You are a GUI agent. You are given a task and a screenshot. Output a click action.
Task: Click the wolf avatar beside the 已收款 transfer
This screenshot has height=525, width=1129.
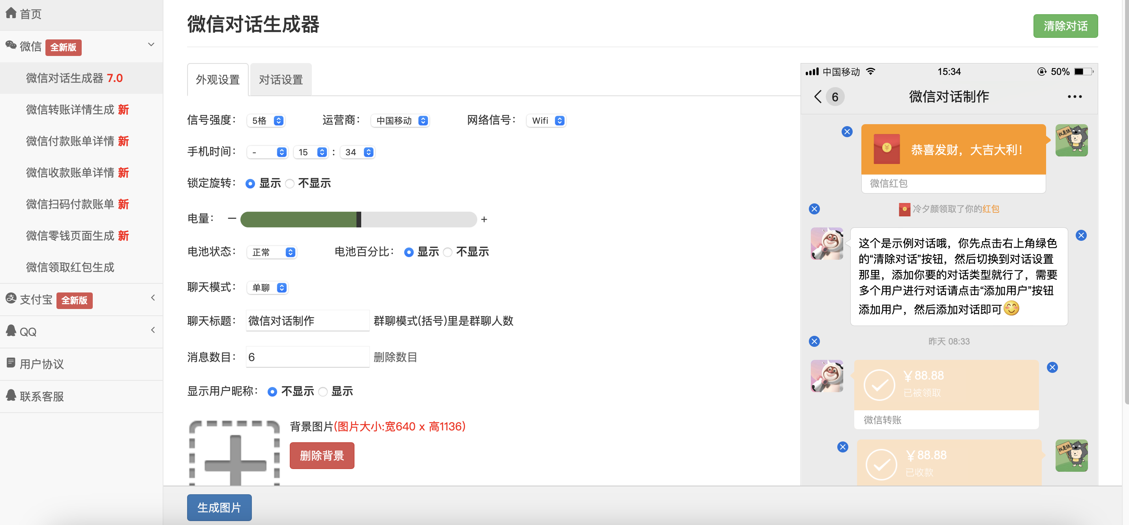click(x=1072, y=456)
